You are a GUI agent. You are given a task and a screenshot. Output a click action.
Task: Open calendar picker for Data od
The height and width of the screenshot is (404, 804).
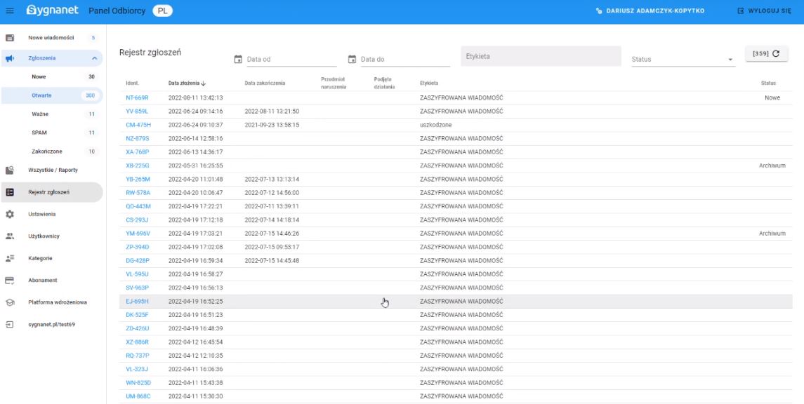tap(238, 60)
